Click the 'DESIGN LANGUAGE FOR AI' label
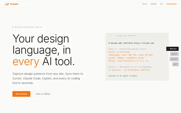This screenshot has width=181, height=113. coord(28,27)
